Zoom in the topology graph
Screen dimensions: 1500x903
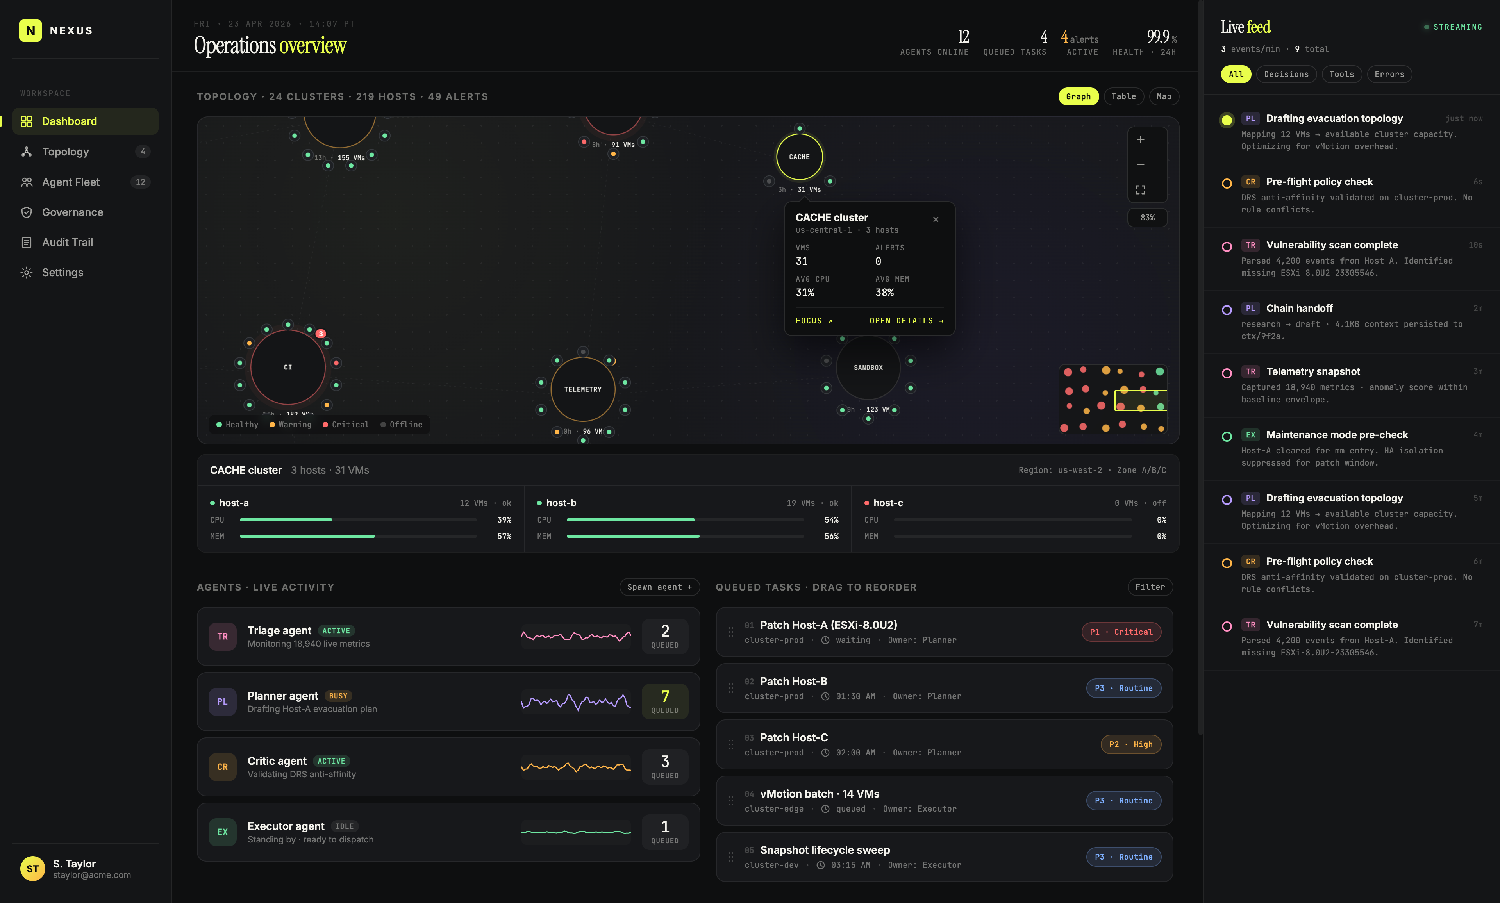1140,139
